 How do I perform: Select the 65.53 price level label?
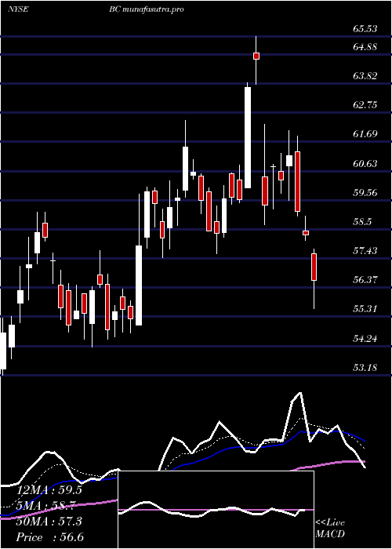[365, 29]
